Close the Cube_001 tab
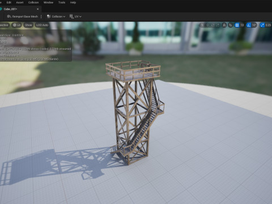272x204 pixels. (x=37, y=9)
